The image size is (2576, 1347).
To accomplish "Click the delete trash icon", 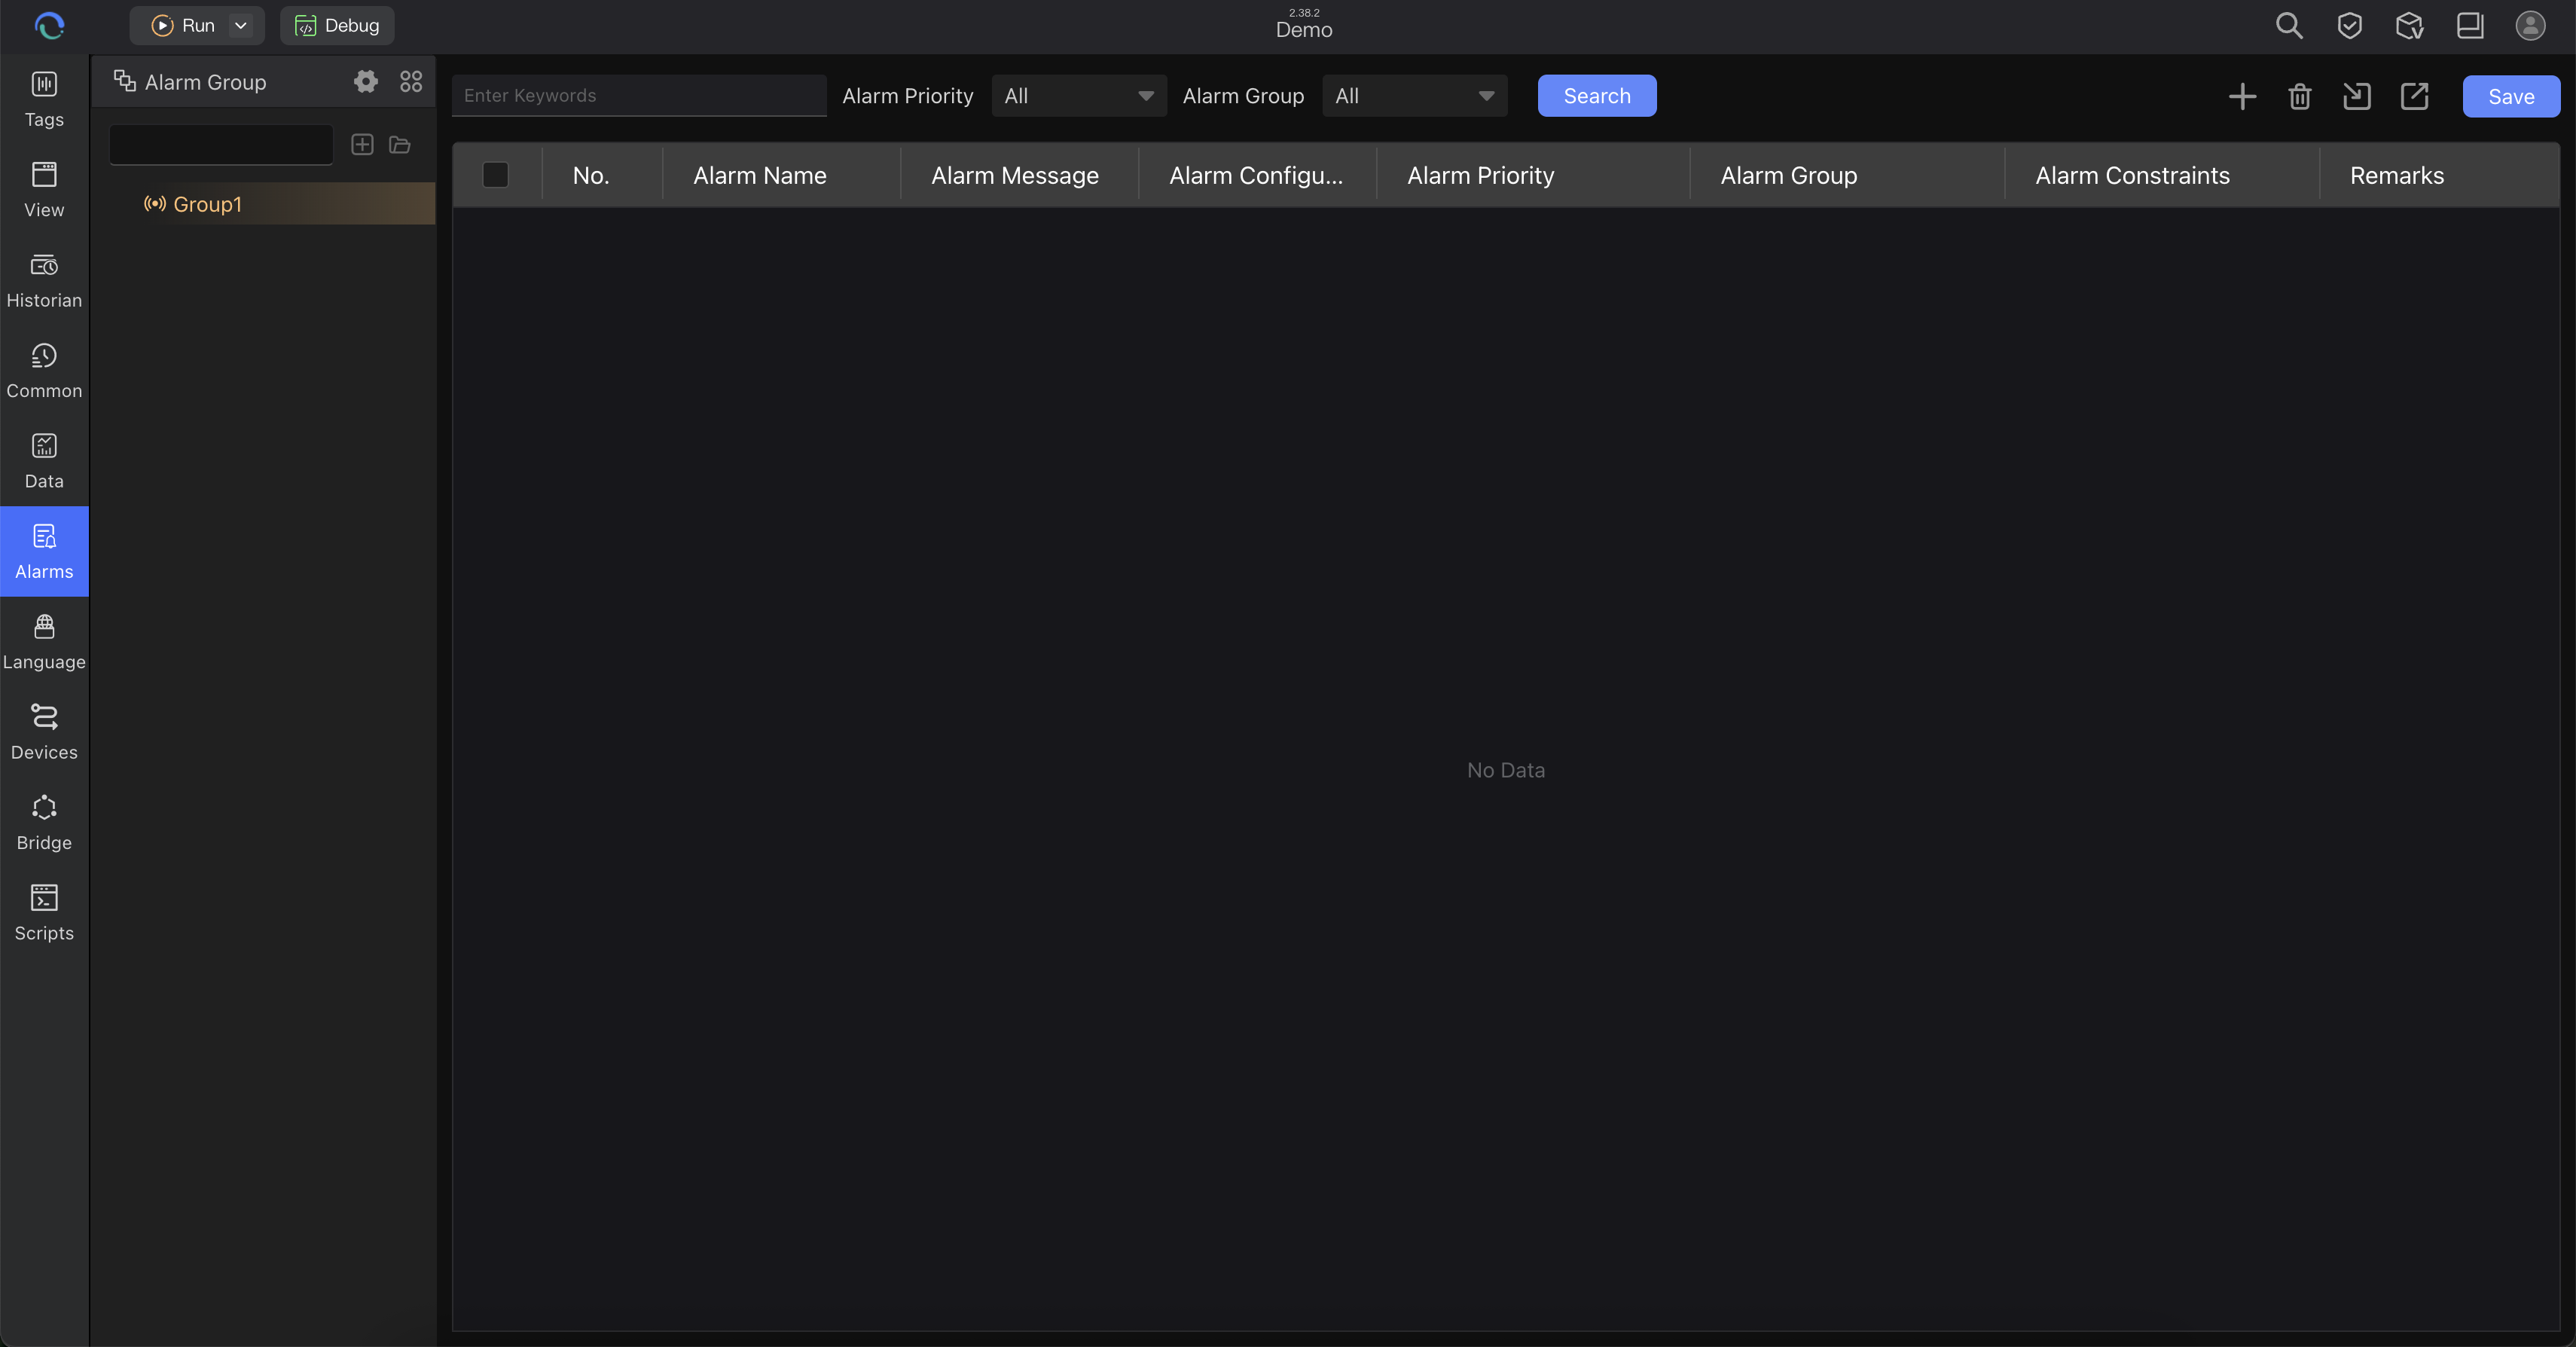I will tap(2299, 96).
